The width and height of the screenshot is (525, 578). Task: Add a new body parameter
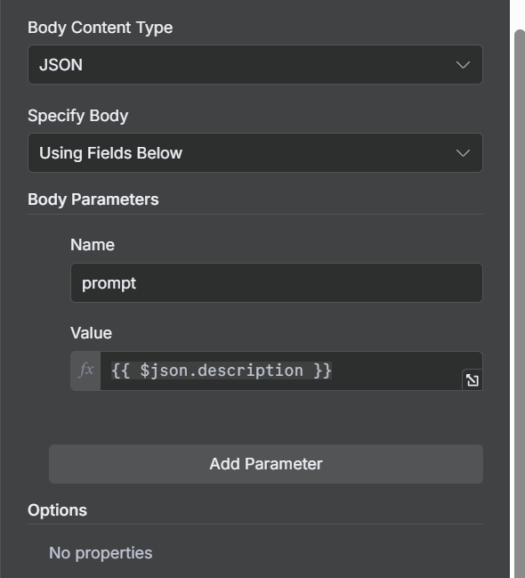click(x=266, y=464)
